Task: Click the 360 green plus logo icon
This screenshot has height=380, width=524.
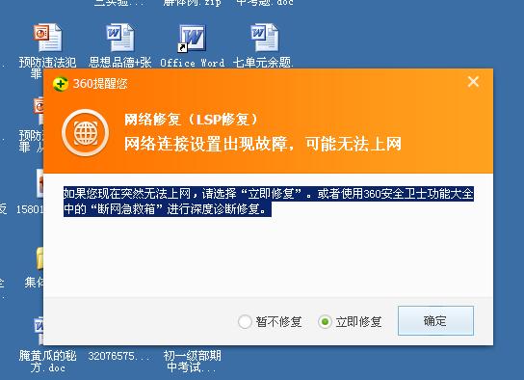Action: point(61,84)
